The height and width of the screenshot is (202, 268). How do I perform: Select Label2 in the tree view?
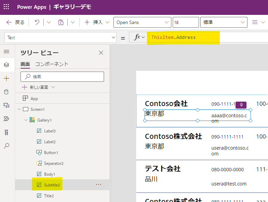pos(50,142)
